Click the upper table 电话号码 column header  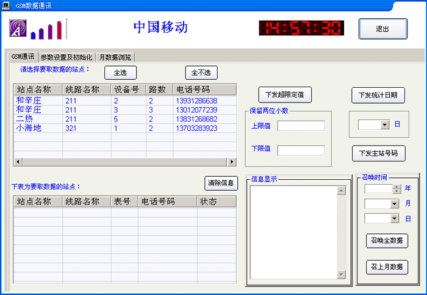click(x=204, y=90)
